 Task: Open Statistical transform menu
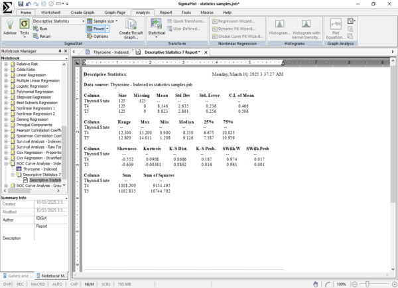(x=157, y=28)
